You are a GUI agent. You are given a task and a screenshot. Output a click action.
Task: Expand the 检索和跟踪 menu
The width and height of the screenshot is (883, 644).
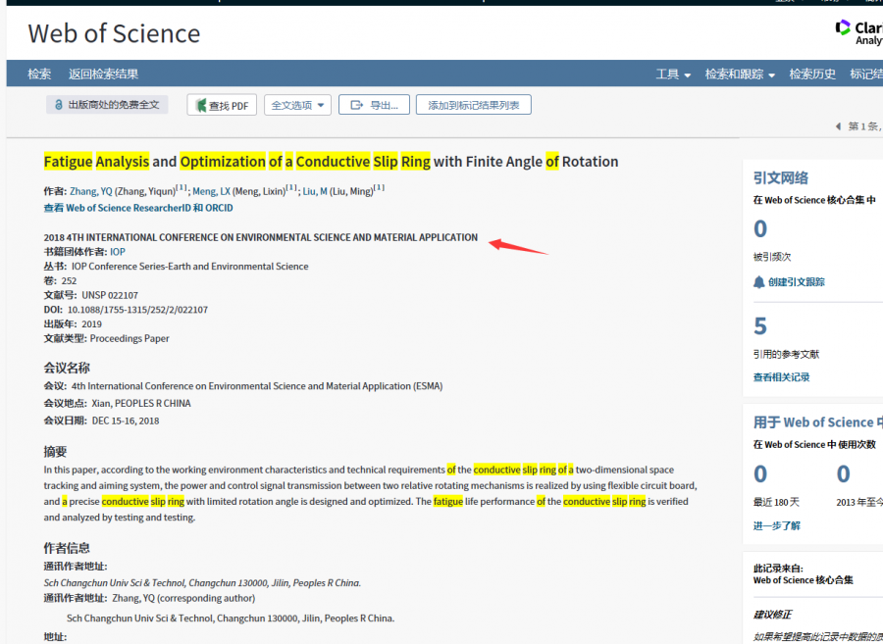(740, 74)
